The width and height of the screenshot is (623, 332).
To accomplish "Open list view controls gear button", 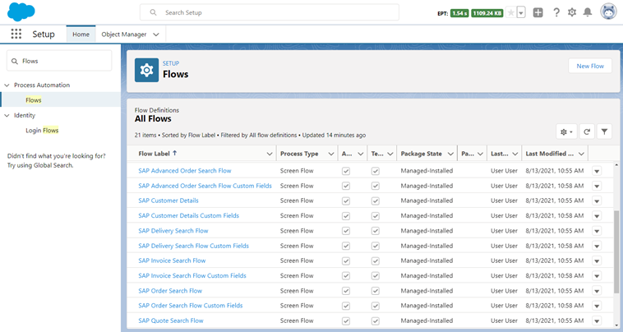I will click(x=566, y=131).
